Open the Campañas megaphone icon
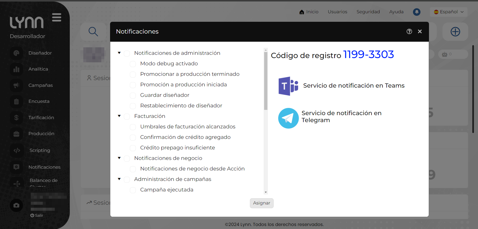This screenshot has height=229, width=478. coord(17,85)
